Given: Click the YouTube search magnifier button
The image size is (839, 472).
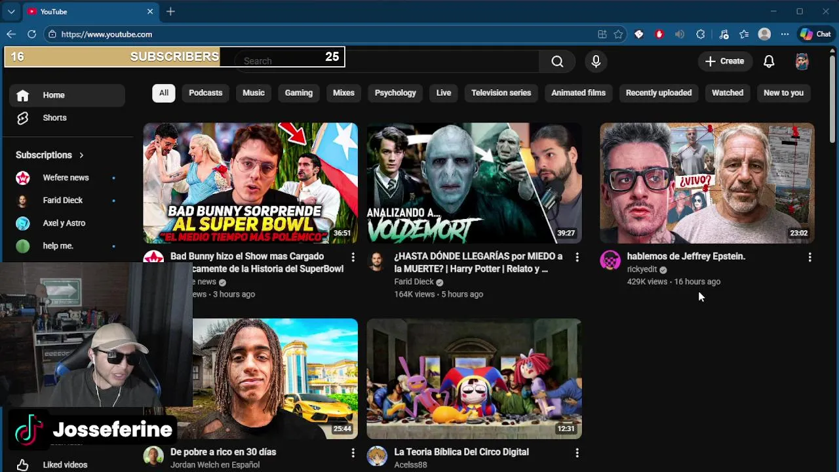Looking at the screenshot, I should tap(557, 61).
